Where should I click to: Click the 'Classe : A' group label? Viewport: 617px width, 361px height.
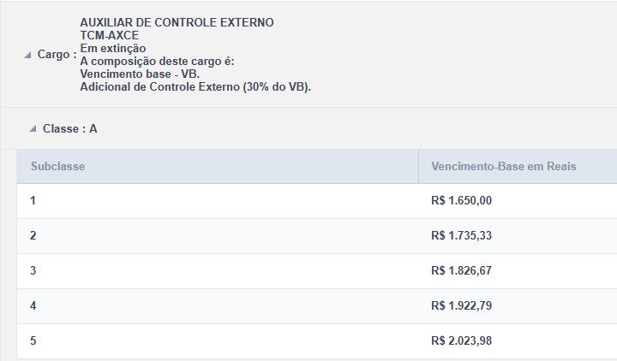pos(69,129)
